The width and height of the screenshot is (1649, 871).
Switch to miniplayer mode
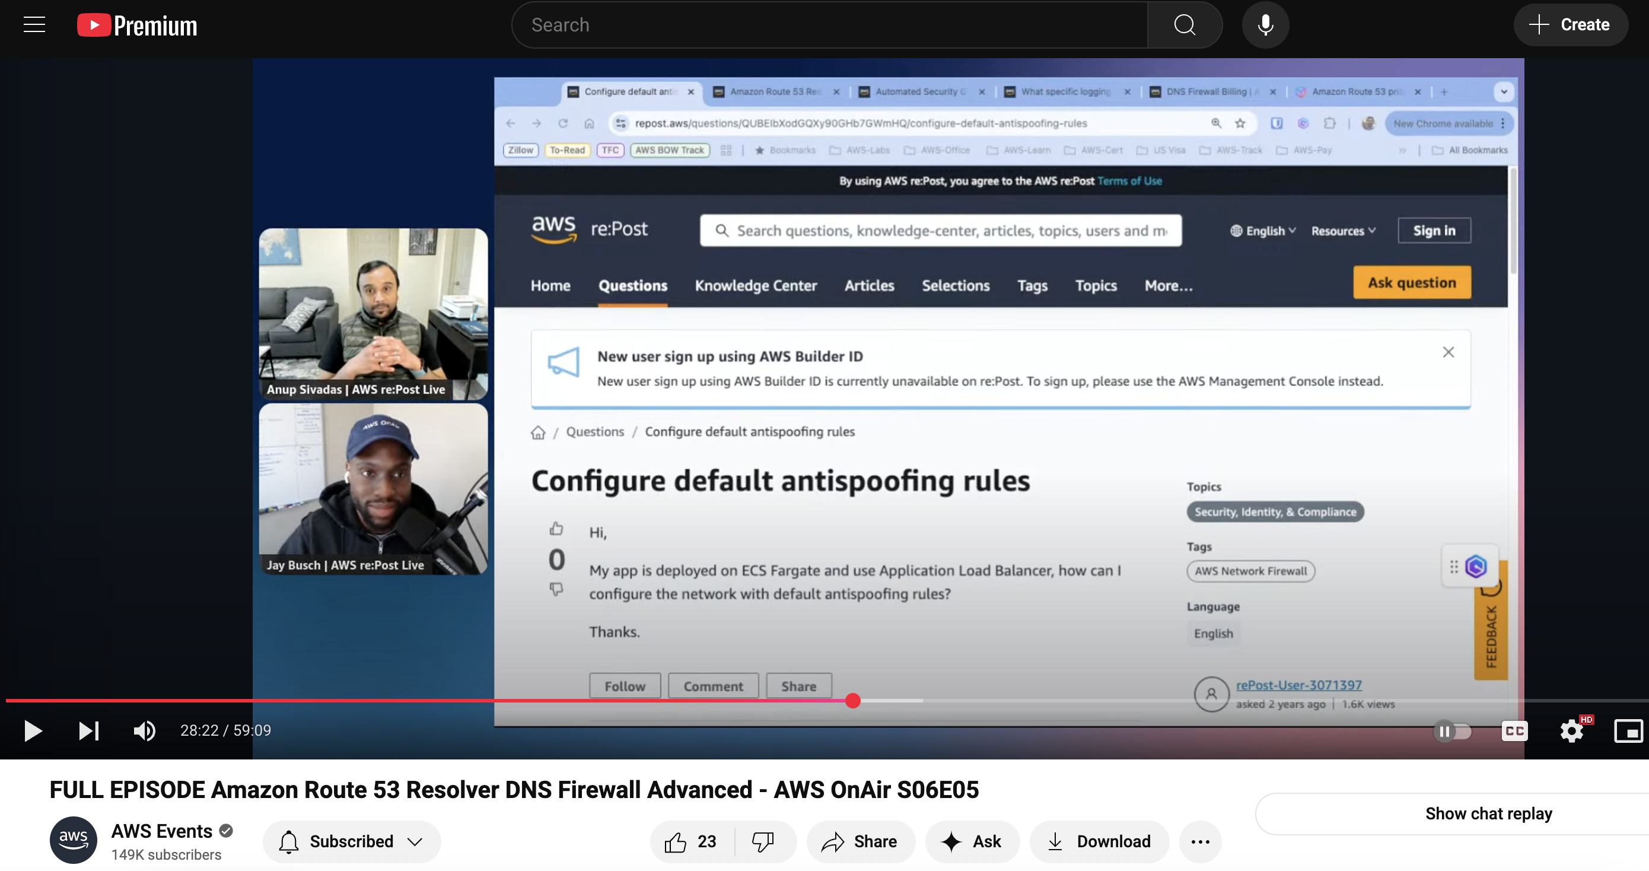pyautogui.click(x=1627, y=730)
